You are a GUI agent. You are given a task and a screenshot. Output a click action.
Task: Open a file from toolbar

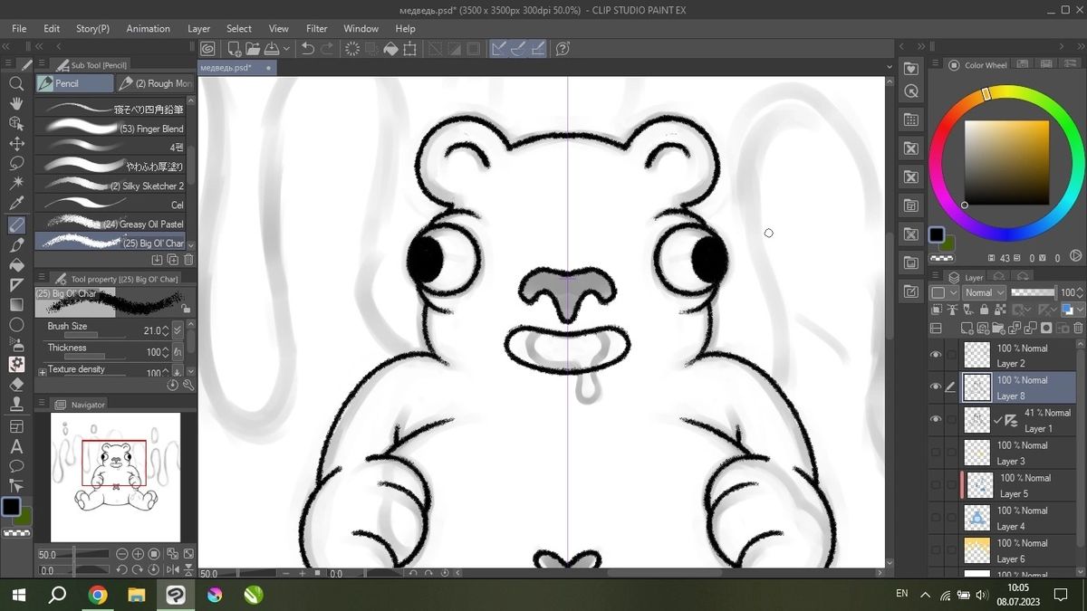252,49
